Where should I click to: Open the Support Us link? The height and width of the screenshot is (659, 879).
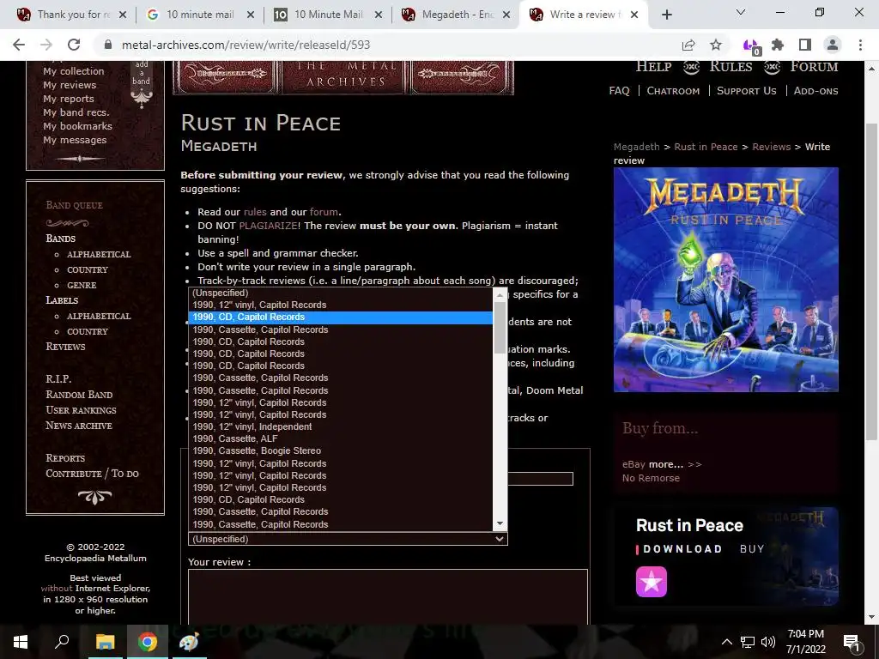click(x=747, y=91)
